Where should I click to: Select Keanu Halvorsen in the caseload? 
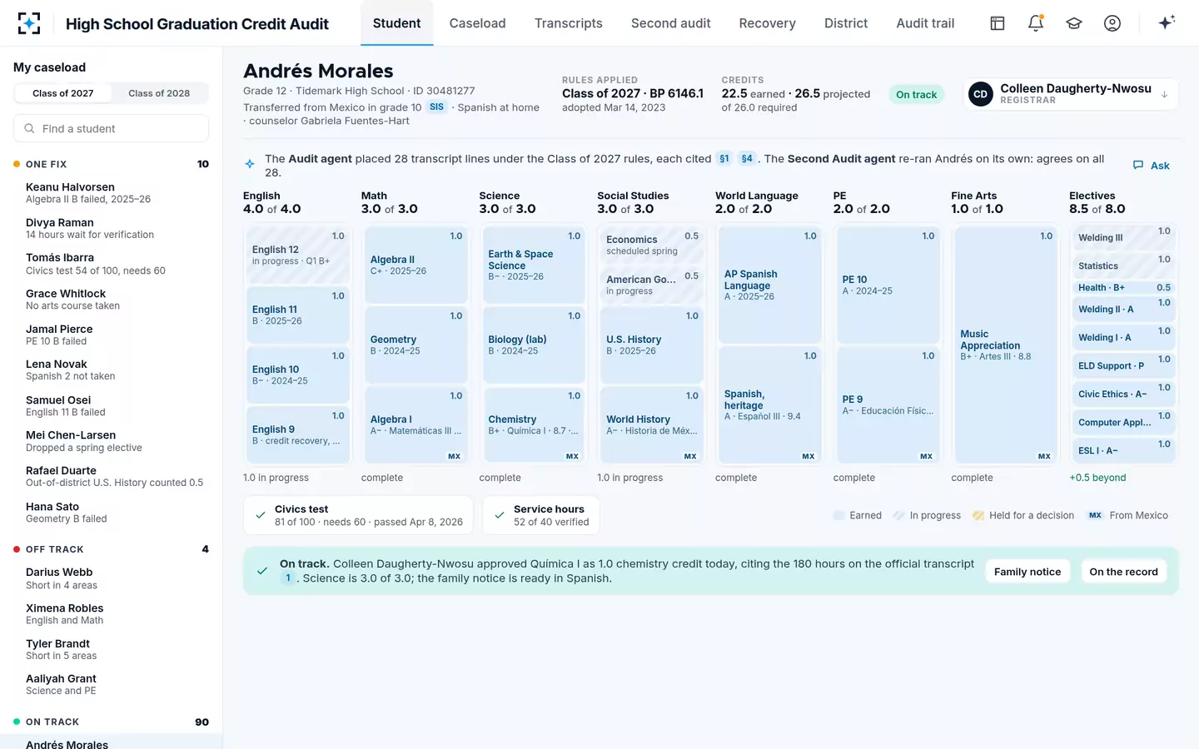[x=111, y=193]
